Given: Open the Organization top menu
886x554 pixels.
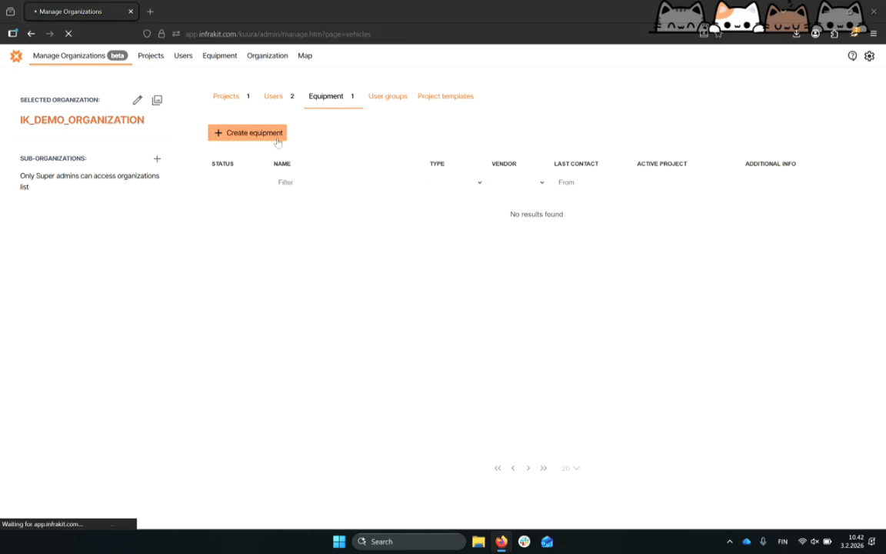Looking at the screenshot, I should pos(268,55).
